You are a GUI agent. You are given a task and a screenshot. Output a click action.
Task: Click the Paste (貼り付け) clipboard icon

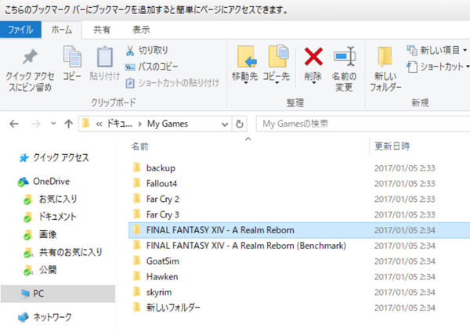105,56
